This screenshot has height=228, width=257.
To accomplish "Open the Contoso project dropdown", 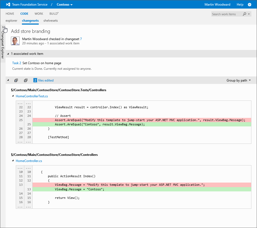I will (65, 5).
